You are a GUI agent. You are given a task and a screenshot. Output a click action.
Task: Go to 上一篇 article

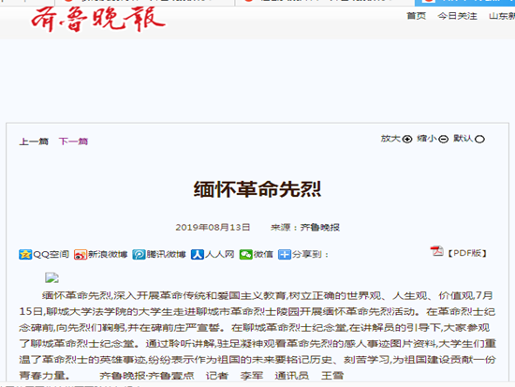34,141
